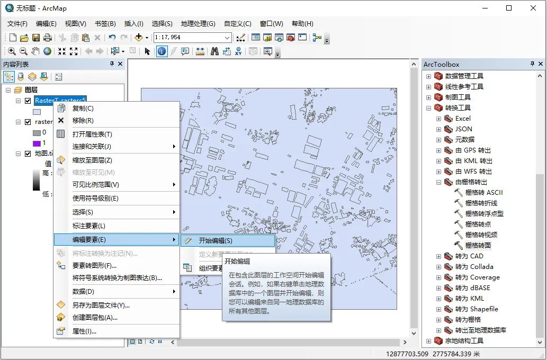Viewport: 547px width, 360px height.
Task: Click the Add Data button
Action: click(139, 38)
